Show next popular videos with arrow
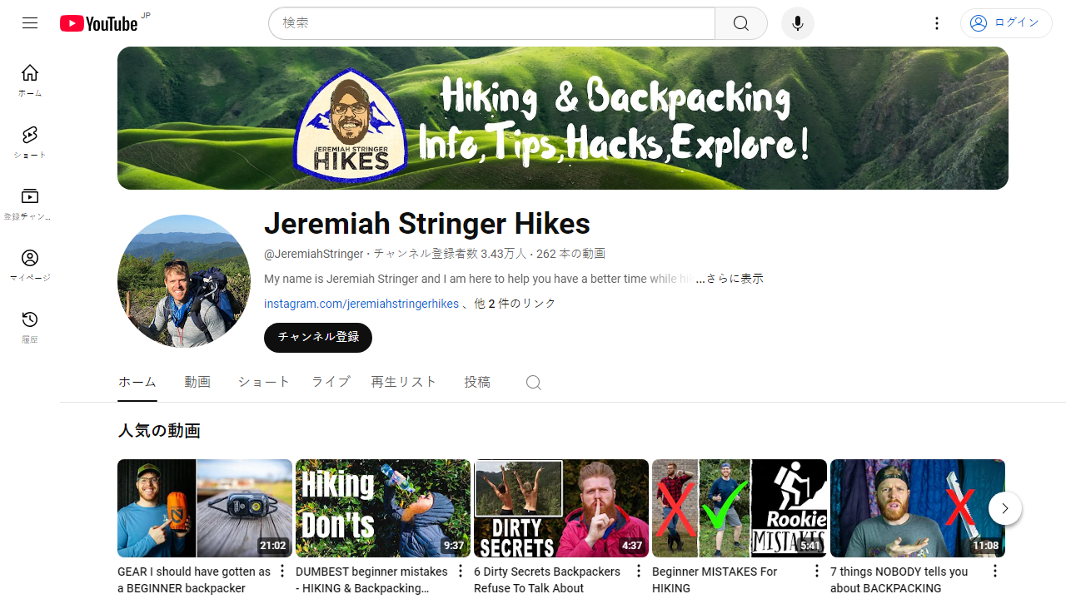 pos(1005,508)
